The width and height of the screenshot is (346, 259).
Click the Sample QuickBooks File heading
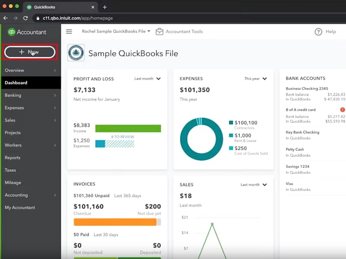coord(133,54)
